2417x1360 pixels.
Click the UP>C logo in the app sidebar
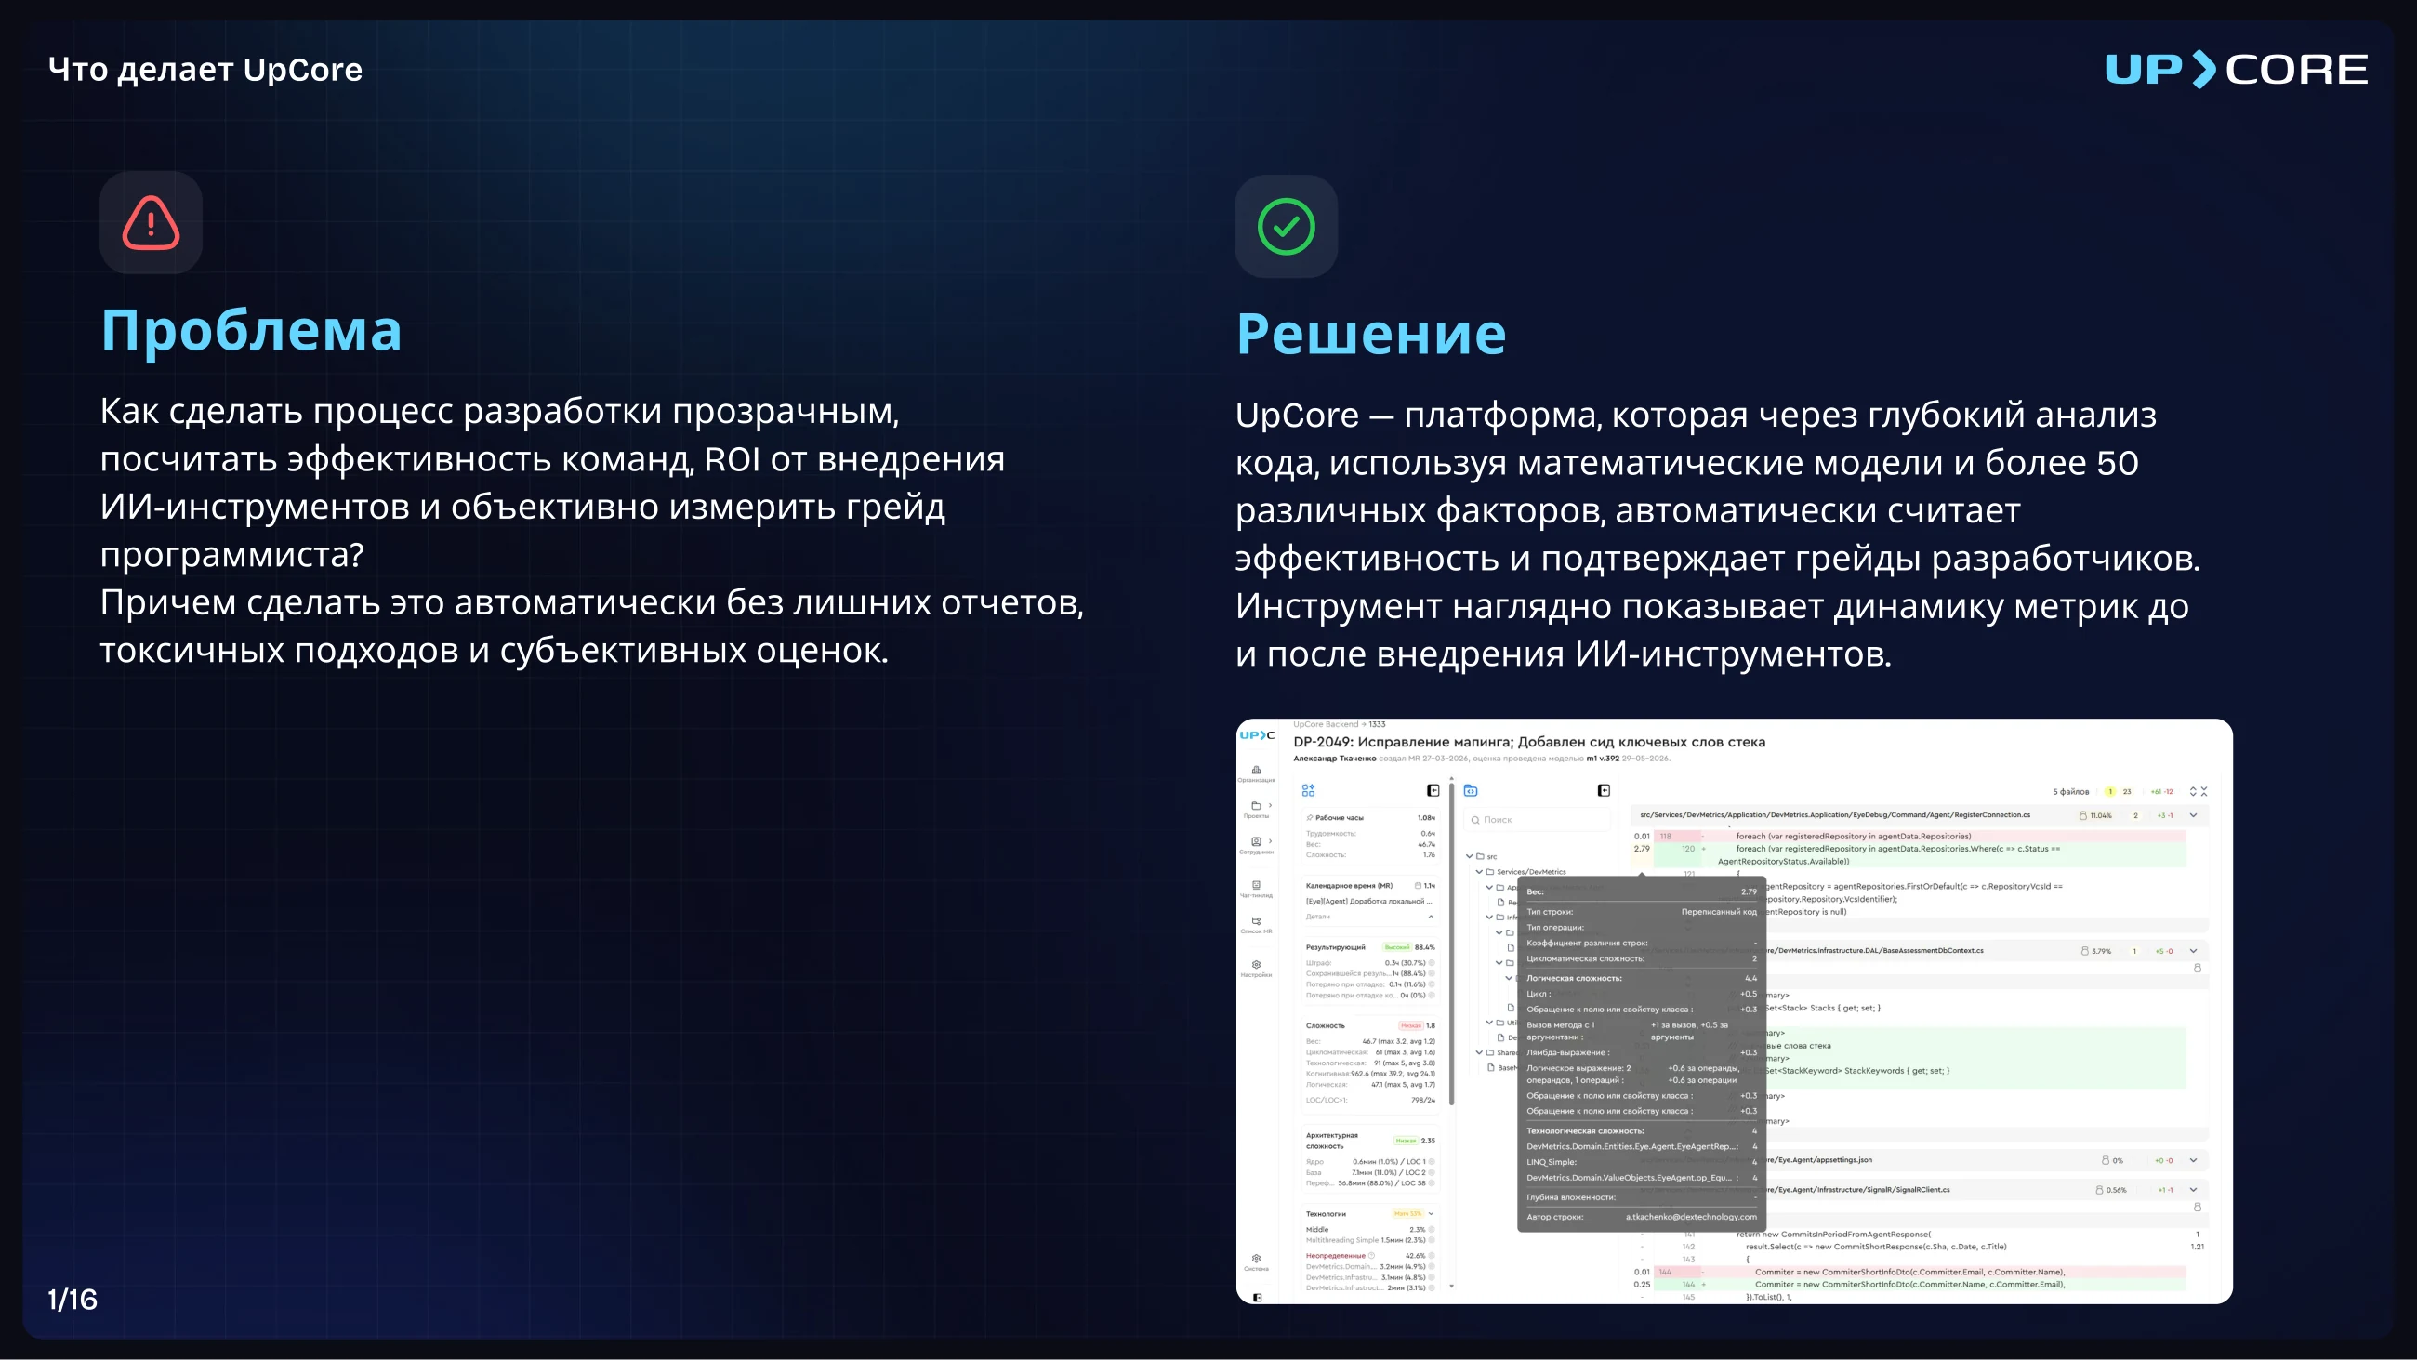point(1257,735)
